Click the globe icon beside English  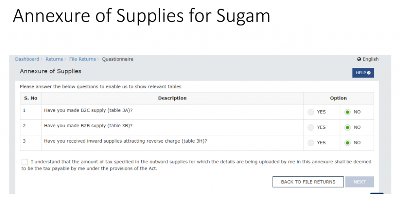[359, 59]
